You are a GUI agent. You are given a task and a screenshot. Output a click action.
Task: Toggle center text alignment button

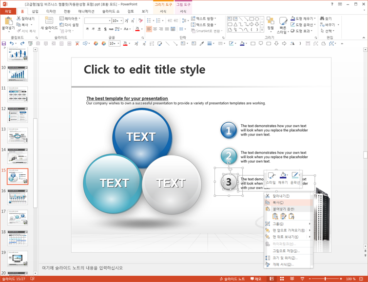(x=155, y=29)
